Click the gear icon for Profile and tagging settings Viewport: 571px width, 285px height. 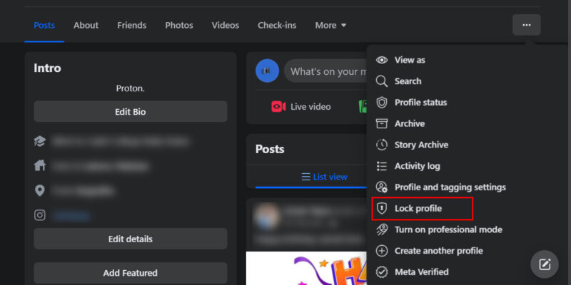point(382,187)
